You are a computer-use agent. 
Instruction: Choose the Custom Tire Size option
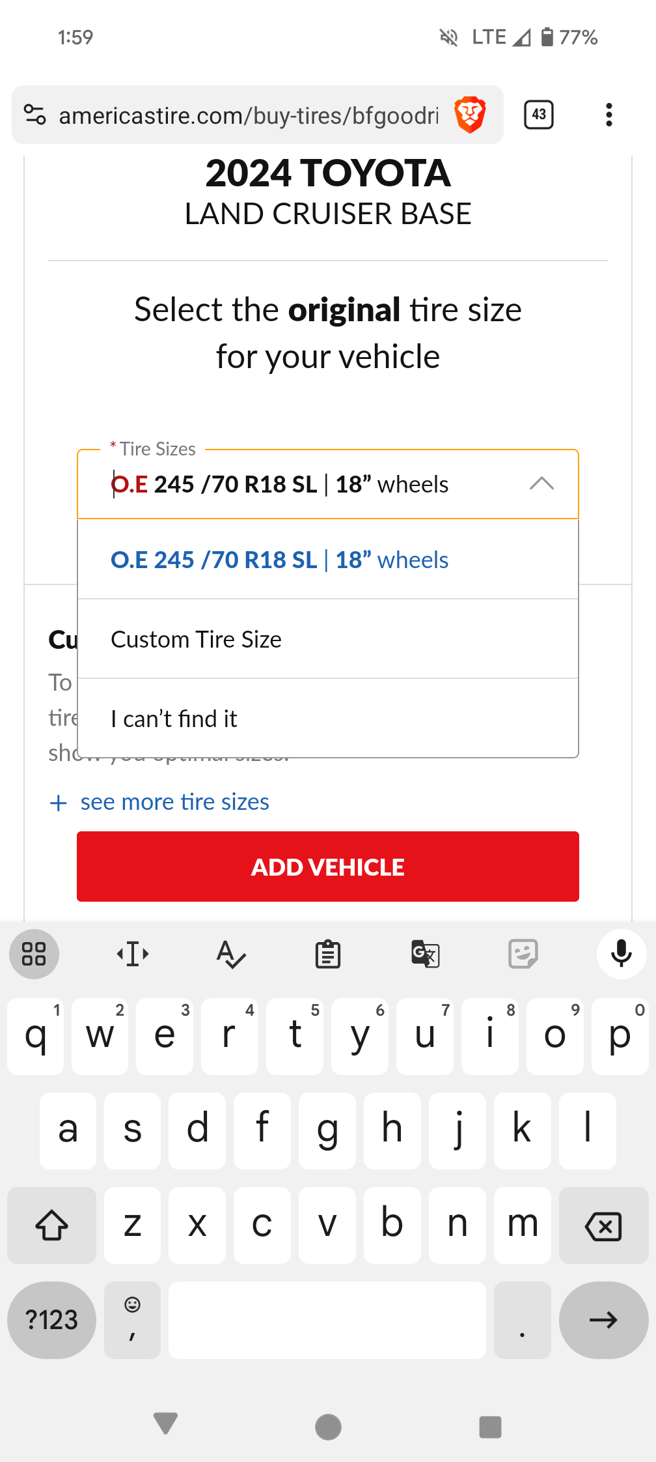tap(328, 639)
